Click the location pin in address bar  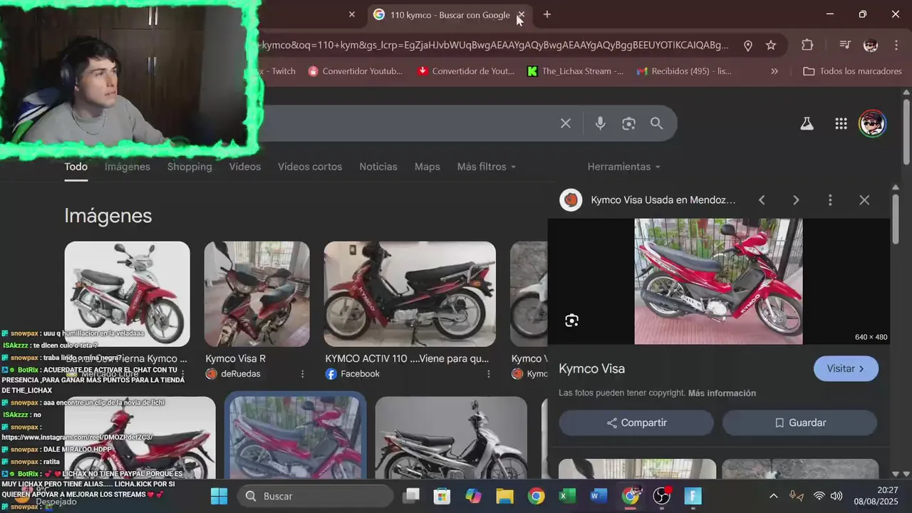click(x=748, y=45)
